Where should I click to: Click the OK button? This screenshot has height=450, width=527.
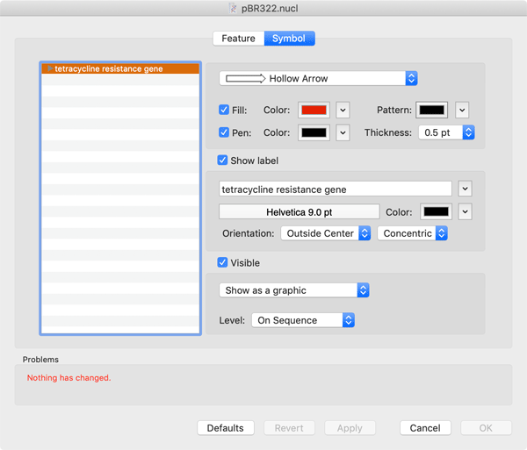[486, 428]
